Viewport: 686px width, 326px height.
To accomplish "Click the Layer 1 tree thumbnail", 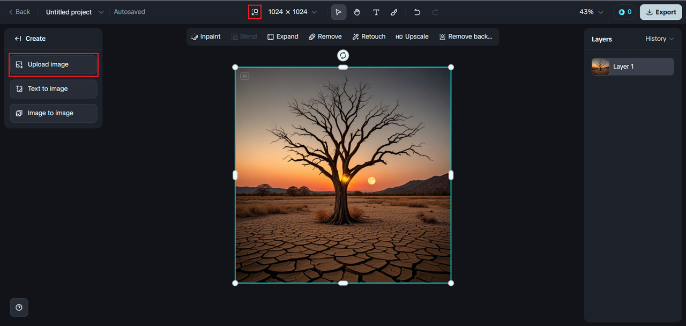I will click(x=601, y=66).
